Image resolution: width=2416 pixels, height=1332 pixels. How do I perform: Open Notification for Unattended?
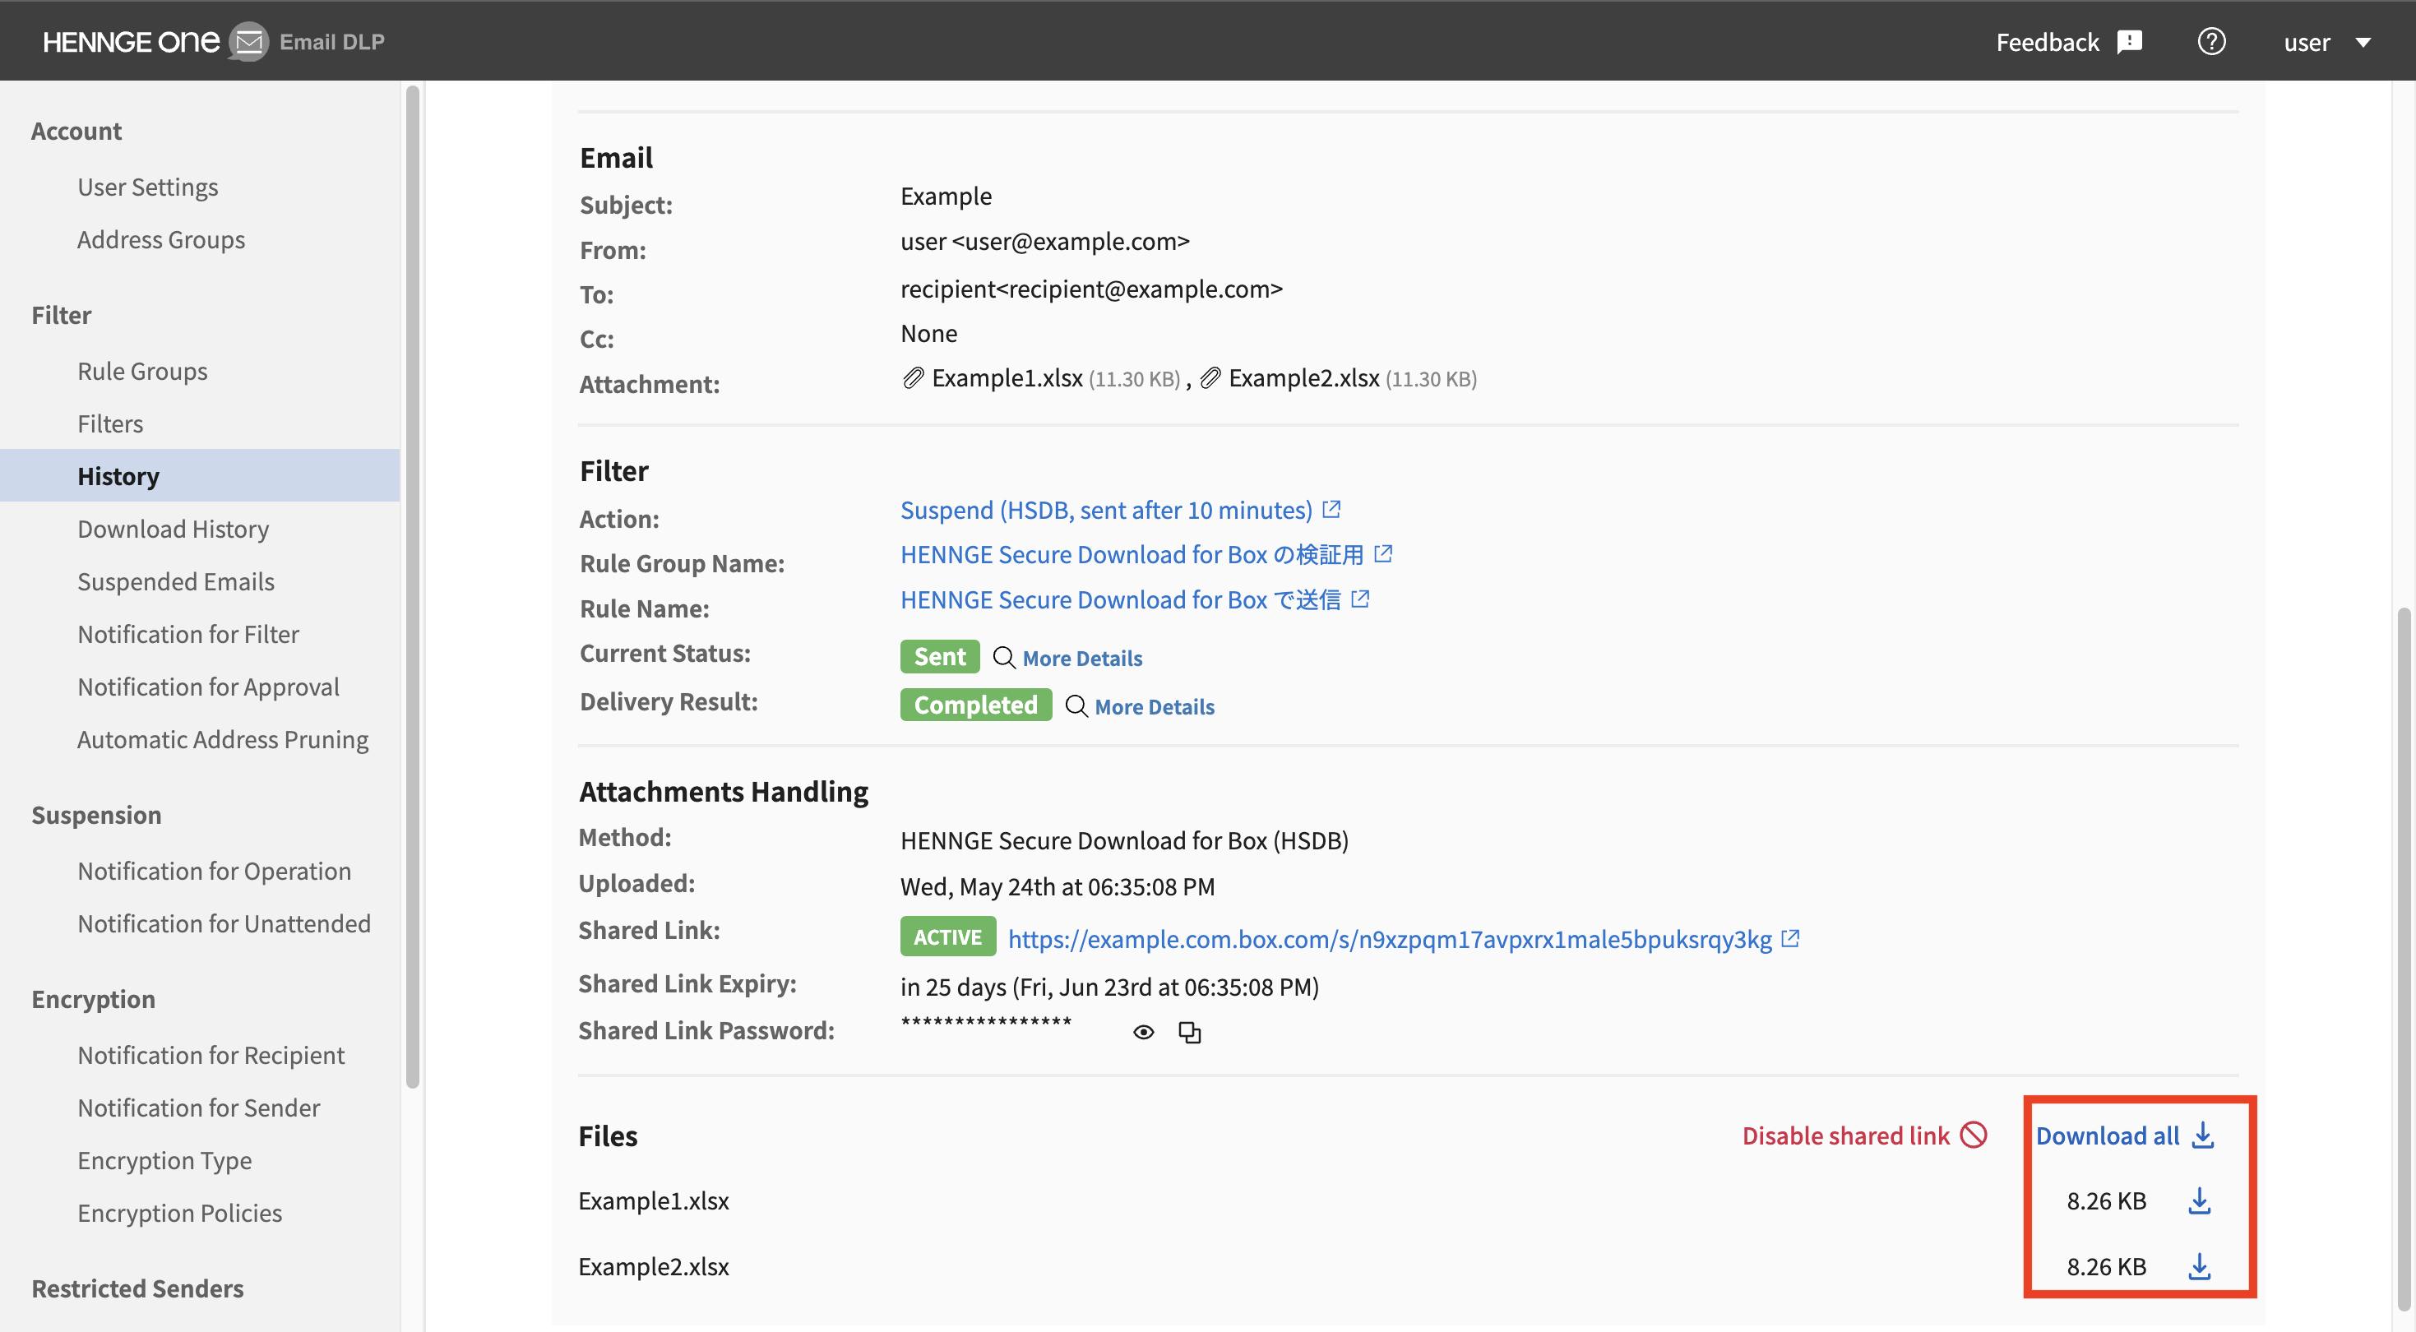tap(223, 923)
